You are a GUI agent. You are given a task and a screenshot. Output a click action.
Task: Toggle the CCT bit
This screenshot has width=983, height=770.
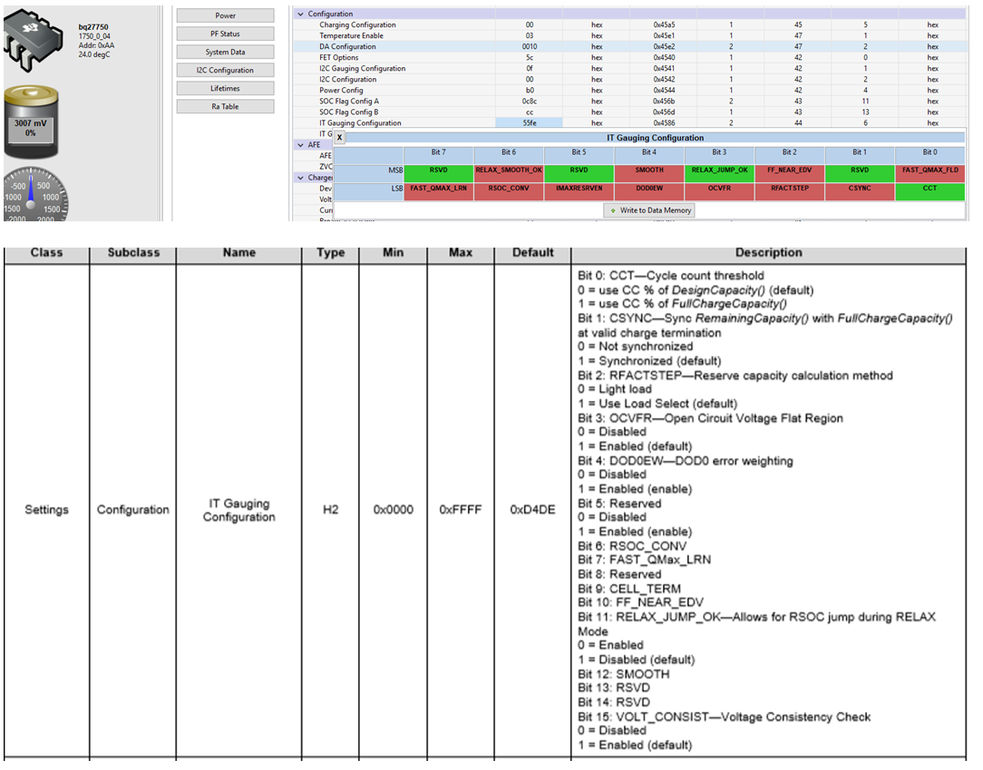930,192
